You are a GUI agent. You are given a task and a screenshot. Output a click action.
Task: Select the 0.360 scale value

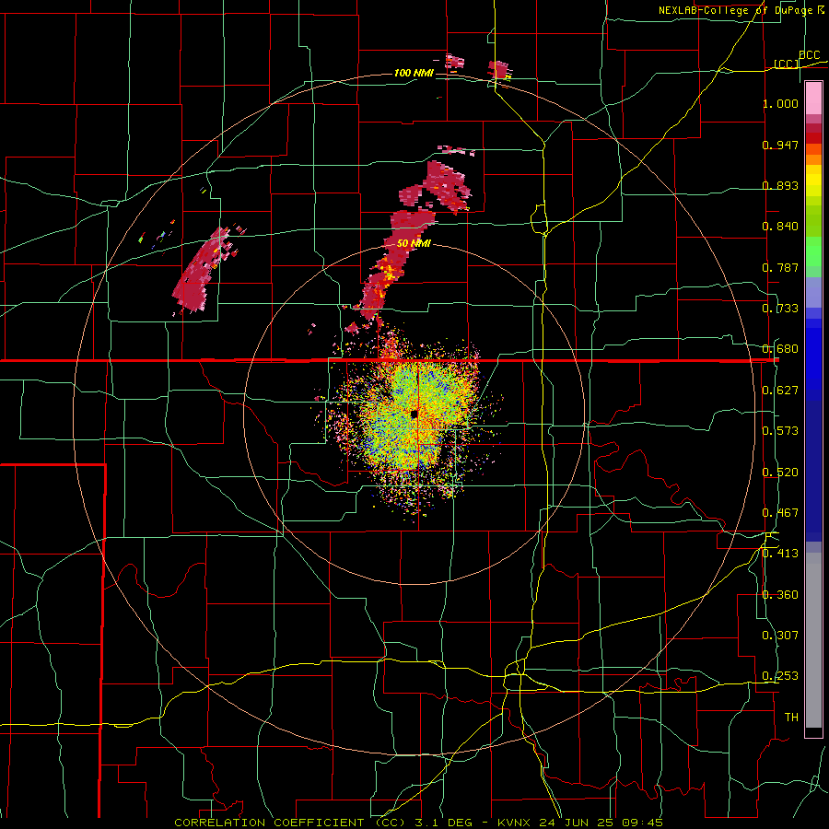(780, 595)
